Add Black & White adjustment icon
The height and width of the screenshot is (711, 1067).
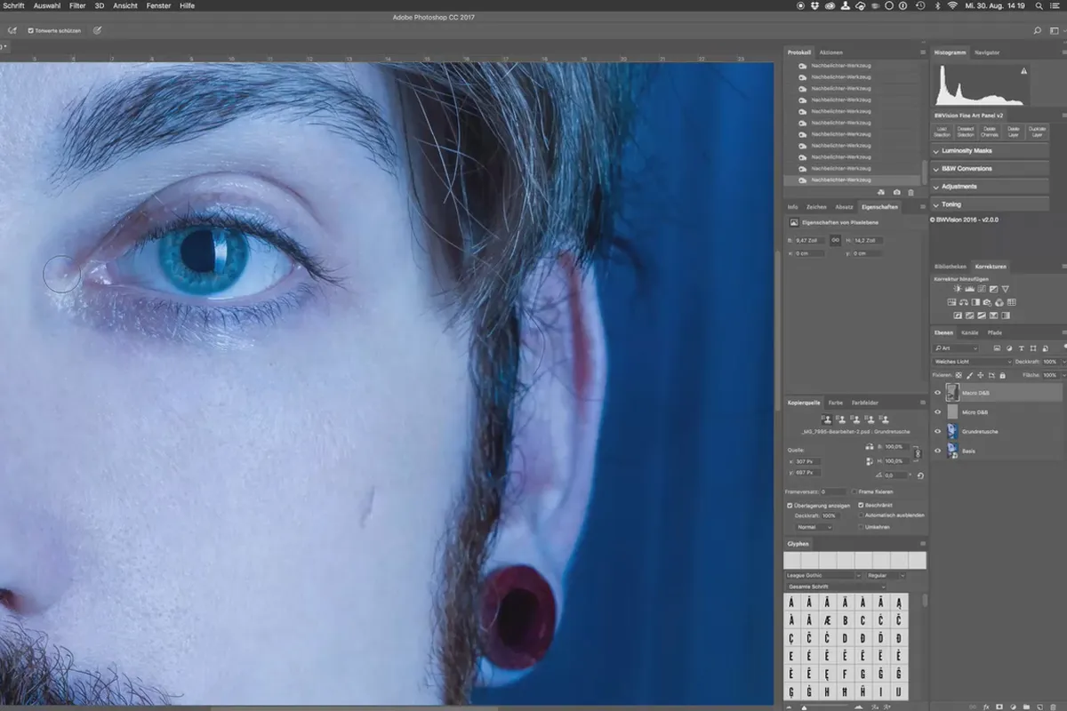coord(975,302)
